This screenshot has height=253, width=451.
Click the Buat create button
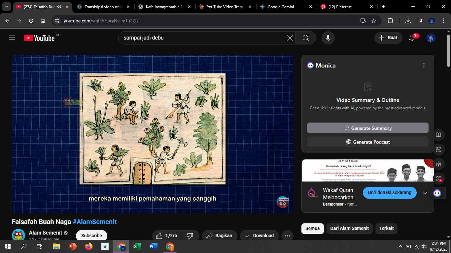click(x=388, y=38)
